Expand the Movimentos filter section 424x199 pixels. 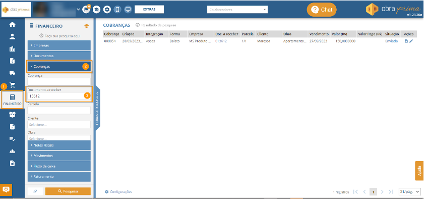[x=59, y=156]
